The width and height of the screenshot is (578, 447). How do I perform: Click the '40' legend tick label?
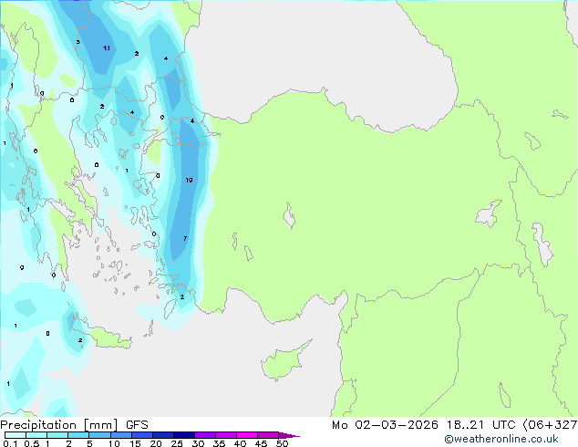(x=240, y=443)
